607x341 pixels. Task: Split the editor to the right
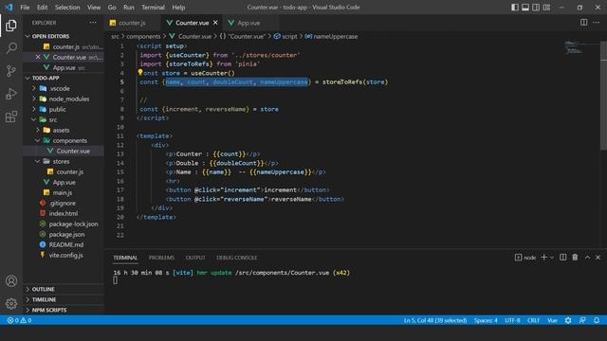(x=584, y=23)
